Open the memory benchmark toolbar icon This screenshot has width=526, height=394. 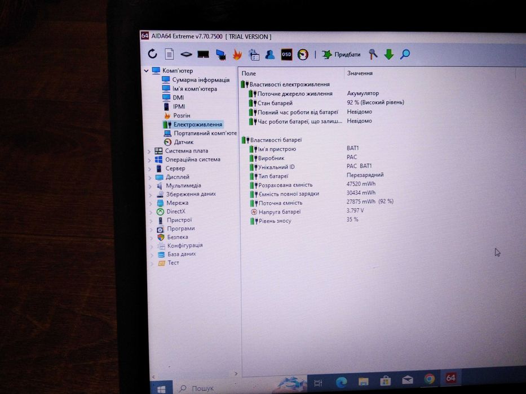tap(204, 54)
